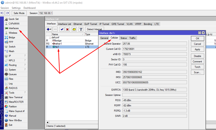Image resolution: width=216 pixels, height=130 pixels.
Task: Switch to IP Tunnel tab
Action: 104,24
